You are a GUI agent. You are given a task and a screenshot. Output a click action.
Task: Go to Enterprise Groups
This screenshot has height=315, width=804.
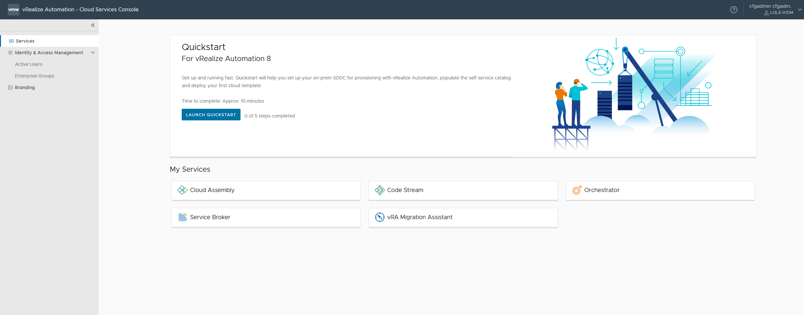35,76
